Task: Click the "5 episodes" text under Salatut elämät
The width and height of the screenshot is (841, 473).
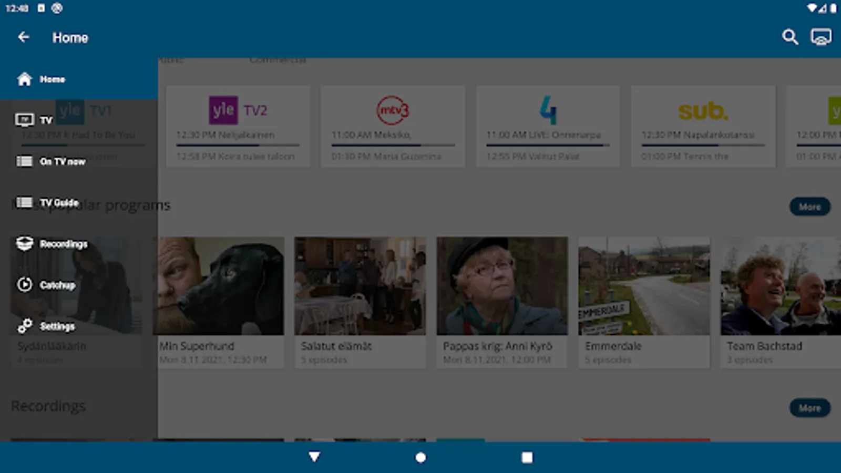Action: [x=324, y=359]
